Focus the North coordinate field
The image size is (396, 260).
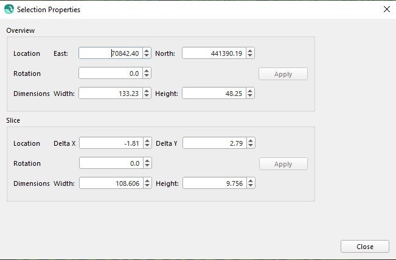point(213,53)
